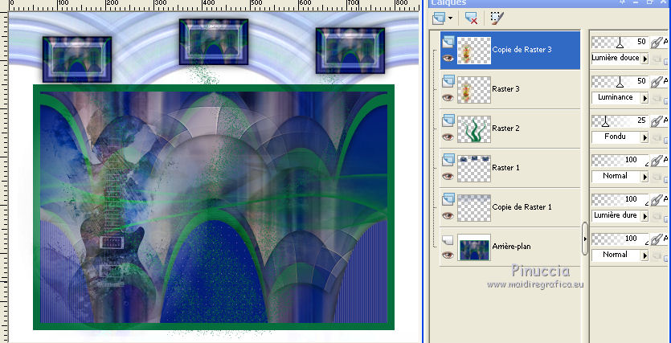Click the Delete Layer icon with red X
This screenshot has height=343, width=671.
tap(471, 18)
